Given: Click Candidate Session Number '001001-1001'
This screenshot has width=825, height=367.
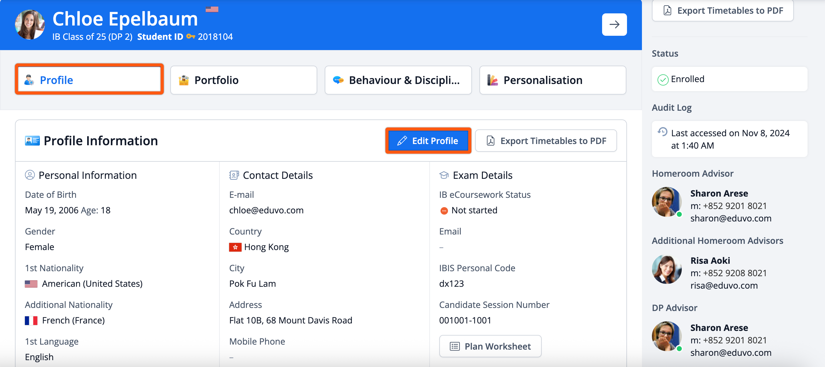Looking at the screenshot, I should point(465,320).
